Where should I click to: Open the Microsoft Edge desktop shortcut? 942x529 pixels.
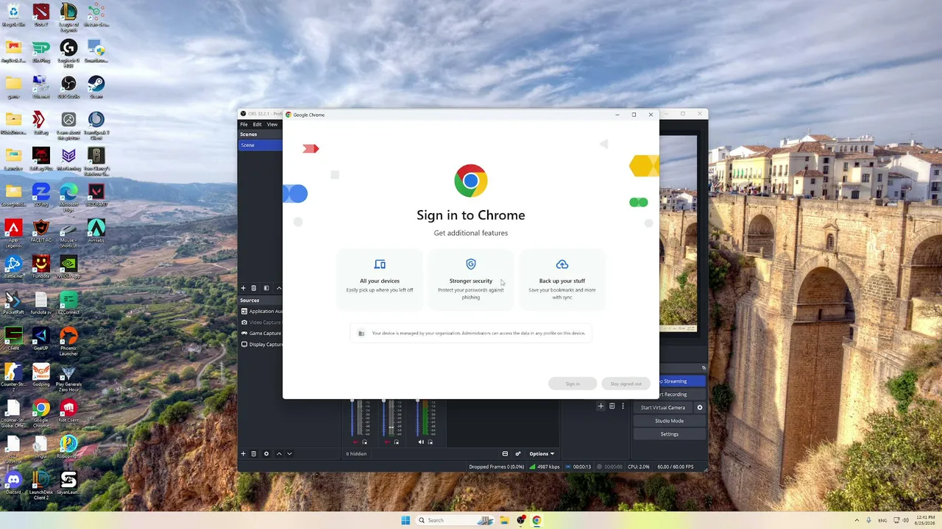coord(68,196)
